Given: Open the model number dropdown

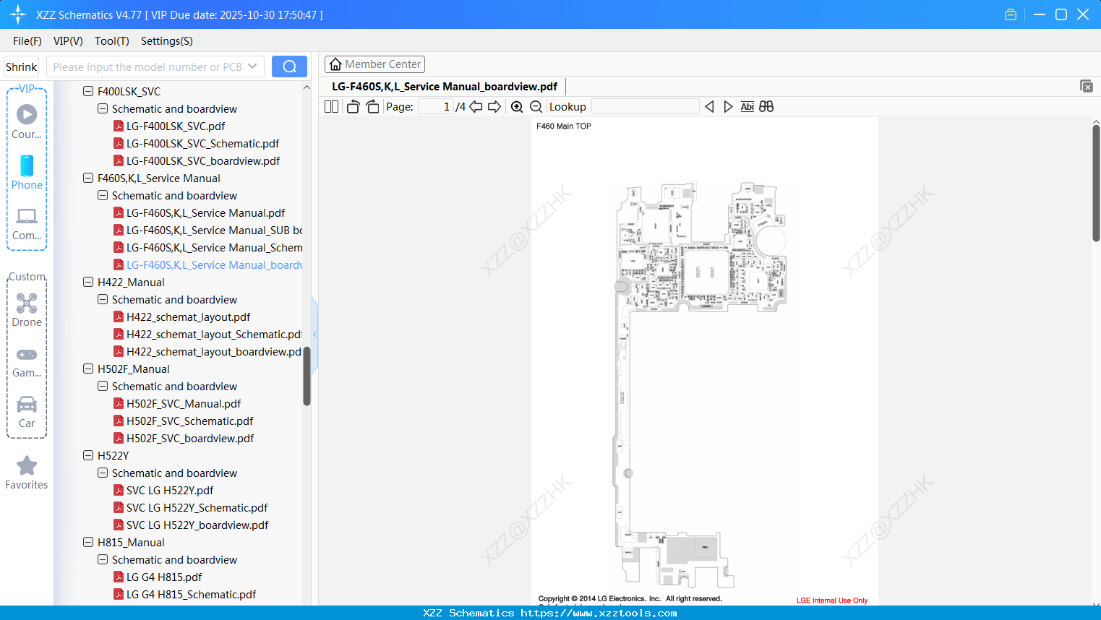Looking at the screenshot, I should click(x=252, y=66).
